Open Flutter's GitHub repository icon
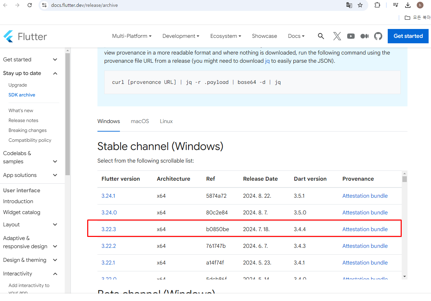Screen dimensions: 431x301 coord(378,36)
